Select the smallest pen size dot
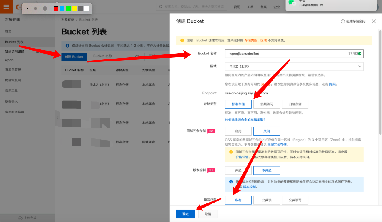The width and height of the screenshot is (382, 222). (28, 9)
